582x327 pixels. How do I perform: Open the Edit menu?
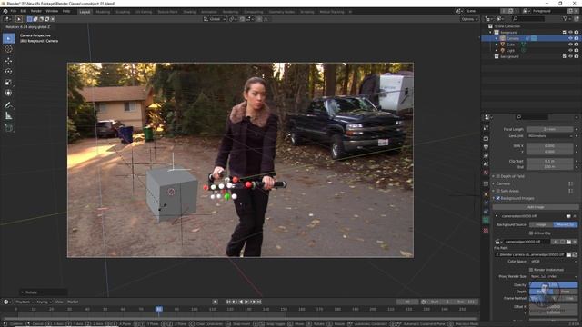point(24,12)
